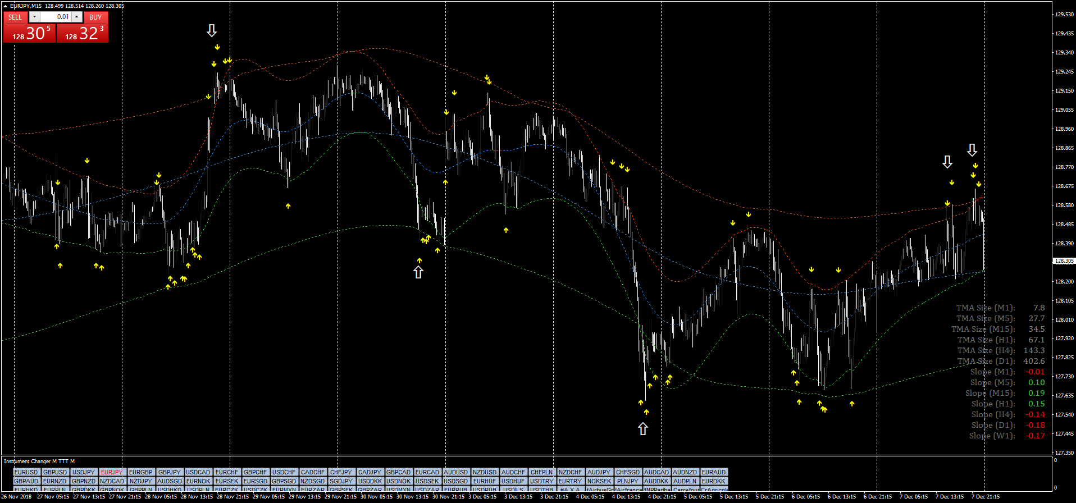1076x503 pixels.
Task: Select the EURCAD button
Action: point(427,472)
